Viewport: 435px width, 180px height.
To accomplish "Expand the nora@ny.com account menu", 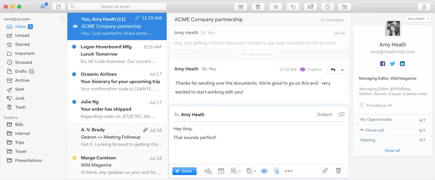I will click(62, 19).
